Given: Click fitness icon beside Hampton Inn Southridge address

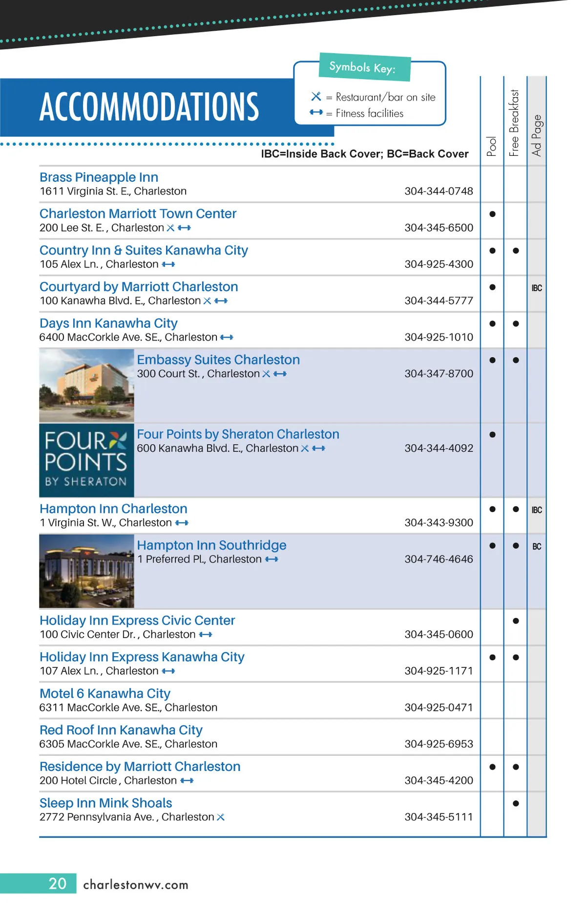Looking at the screenshot, I should click(272, 559).
